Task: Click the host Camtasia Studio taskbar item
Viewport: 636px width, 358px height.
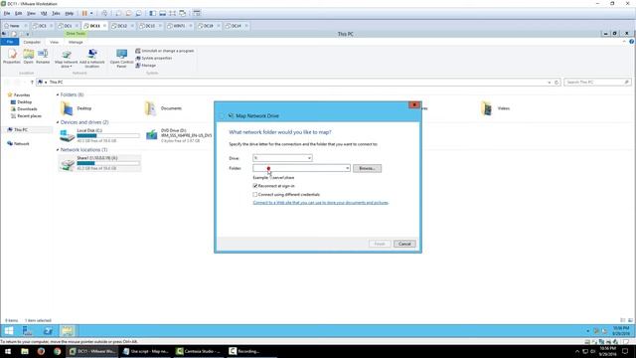Action: tap(199, 351)
